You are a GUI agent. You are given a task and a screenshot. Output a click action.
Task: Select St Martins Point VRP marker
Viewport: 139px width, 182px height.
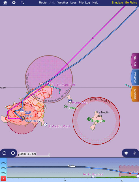click(x=45, y=125)
